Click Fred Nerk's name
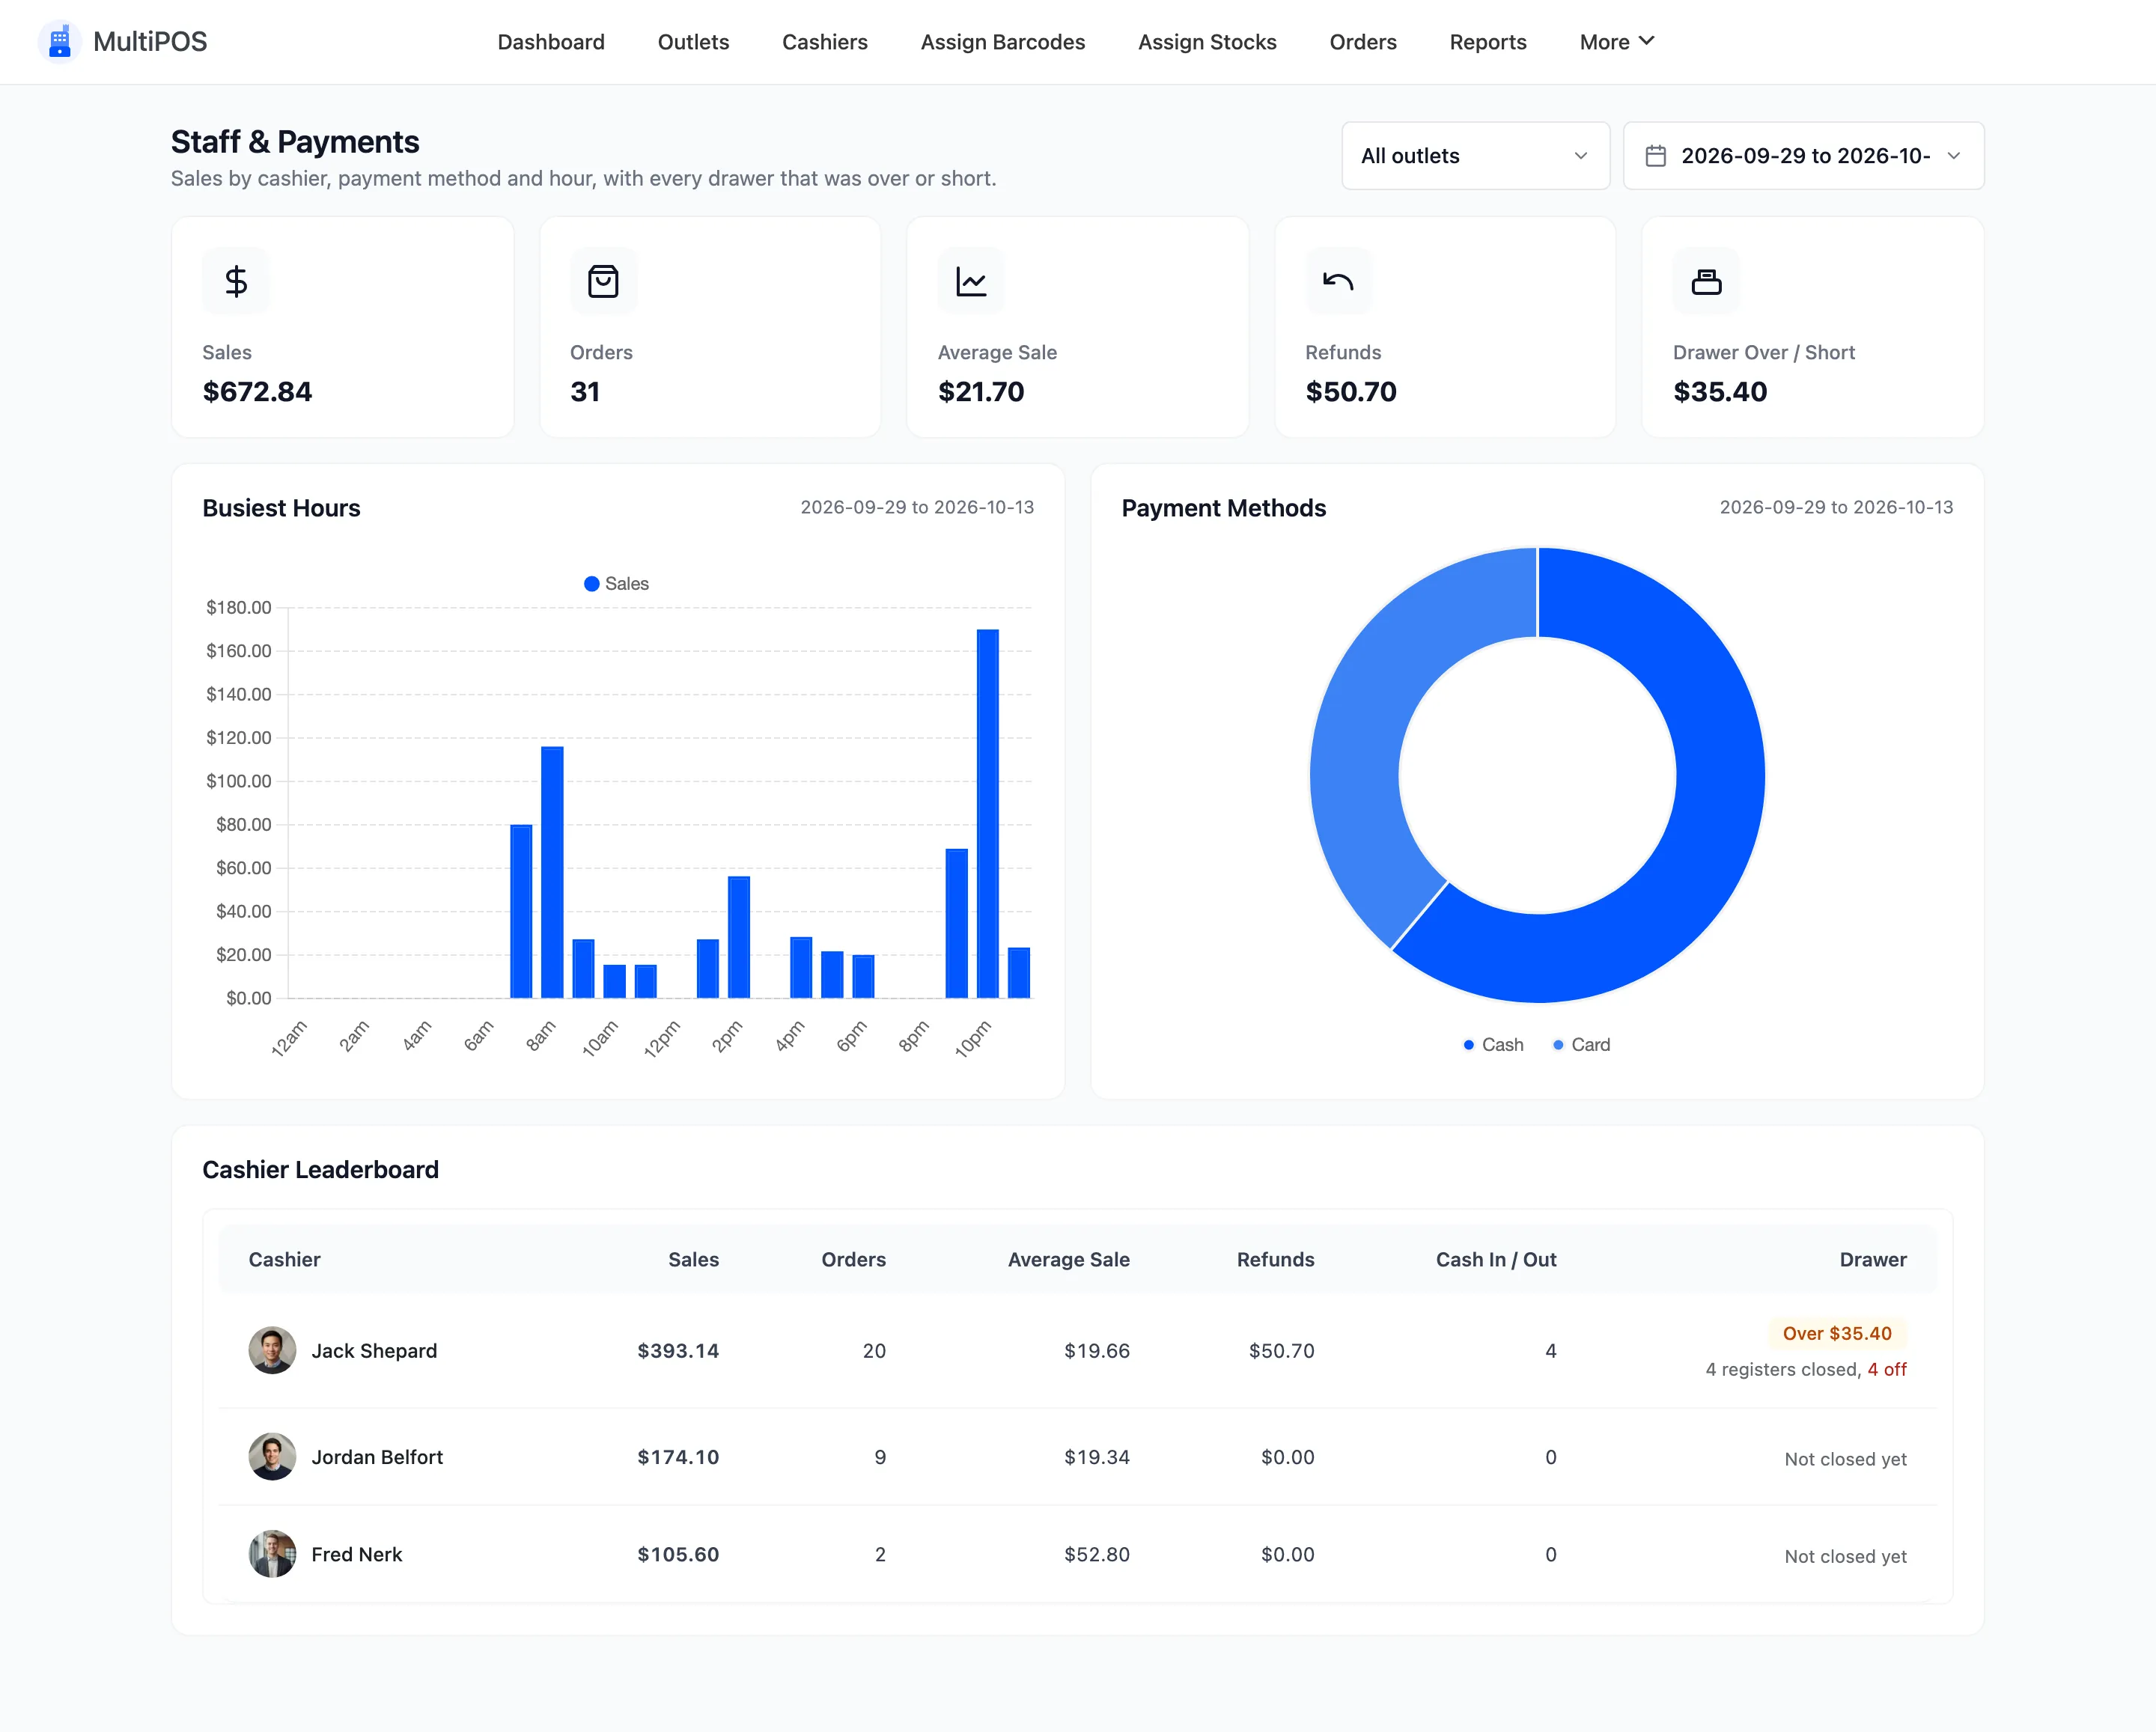 coord(356,1554)
